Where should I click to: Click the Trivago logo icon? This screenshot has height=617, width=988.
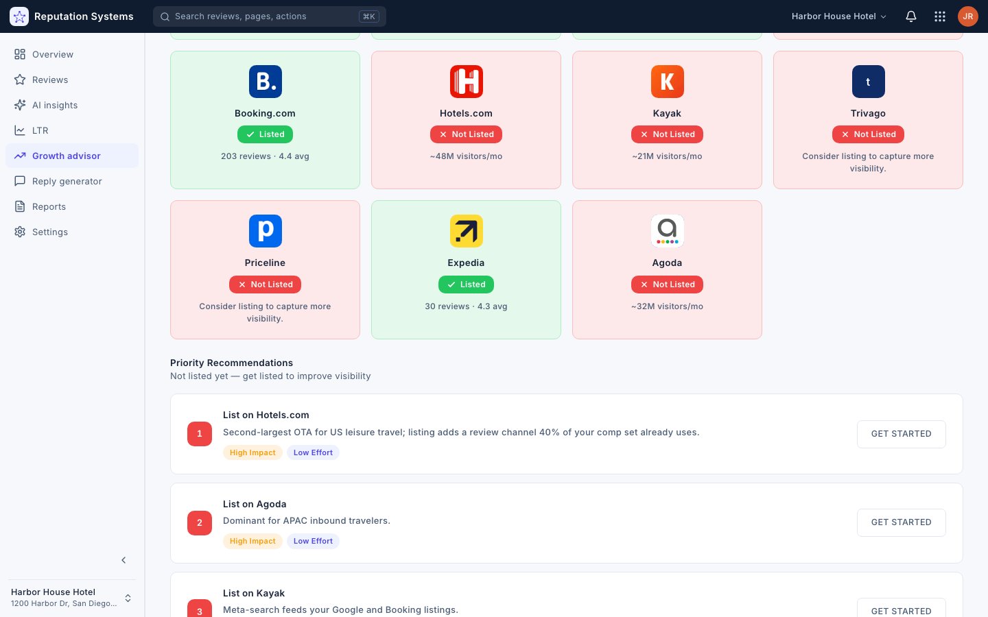coord(869,82)
